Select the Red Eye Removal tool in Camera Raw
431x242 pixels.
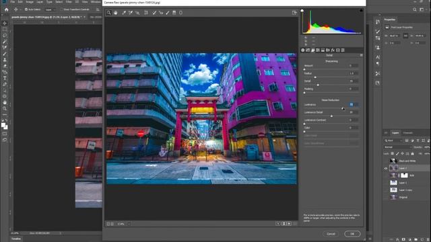pyautogui.click(x=161, y=13)
